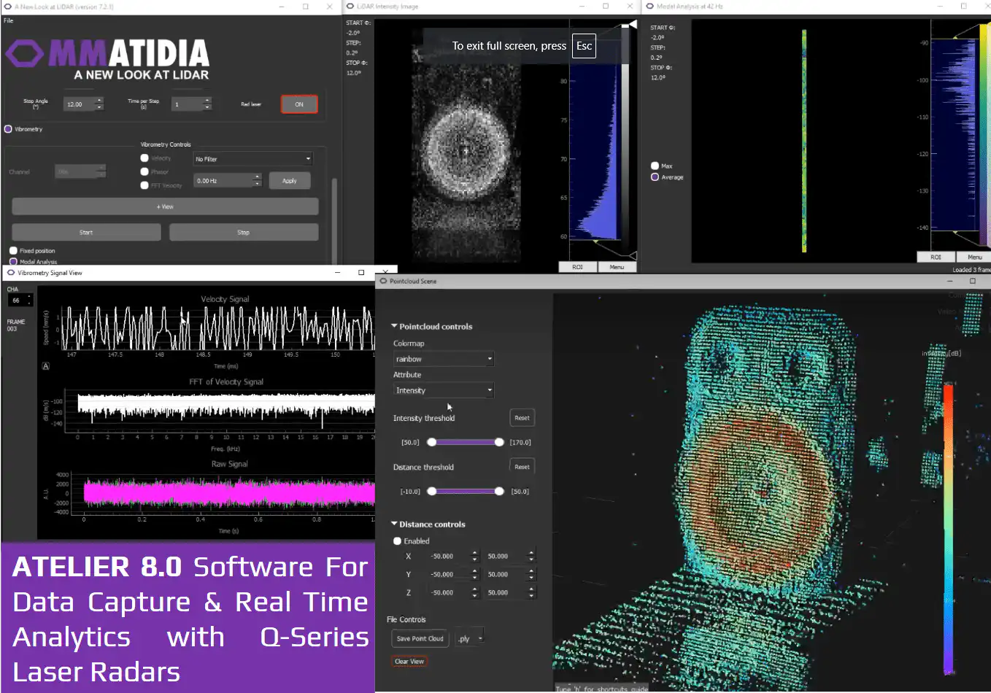The height and width of the screenshot is (693, 991).
Task: Collapse the Pointcloud controls section
Action: tap(394, 326)
